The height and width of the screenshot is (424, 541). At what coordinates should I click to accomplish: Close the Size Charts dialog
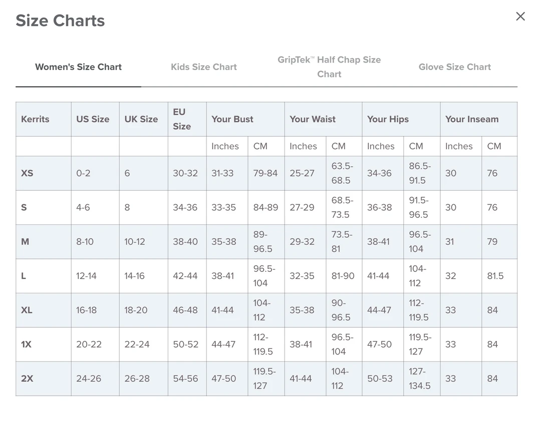tap(520, 17)
